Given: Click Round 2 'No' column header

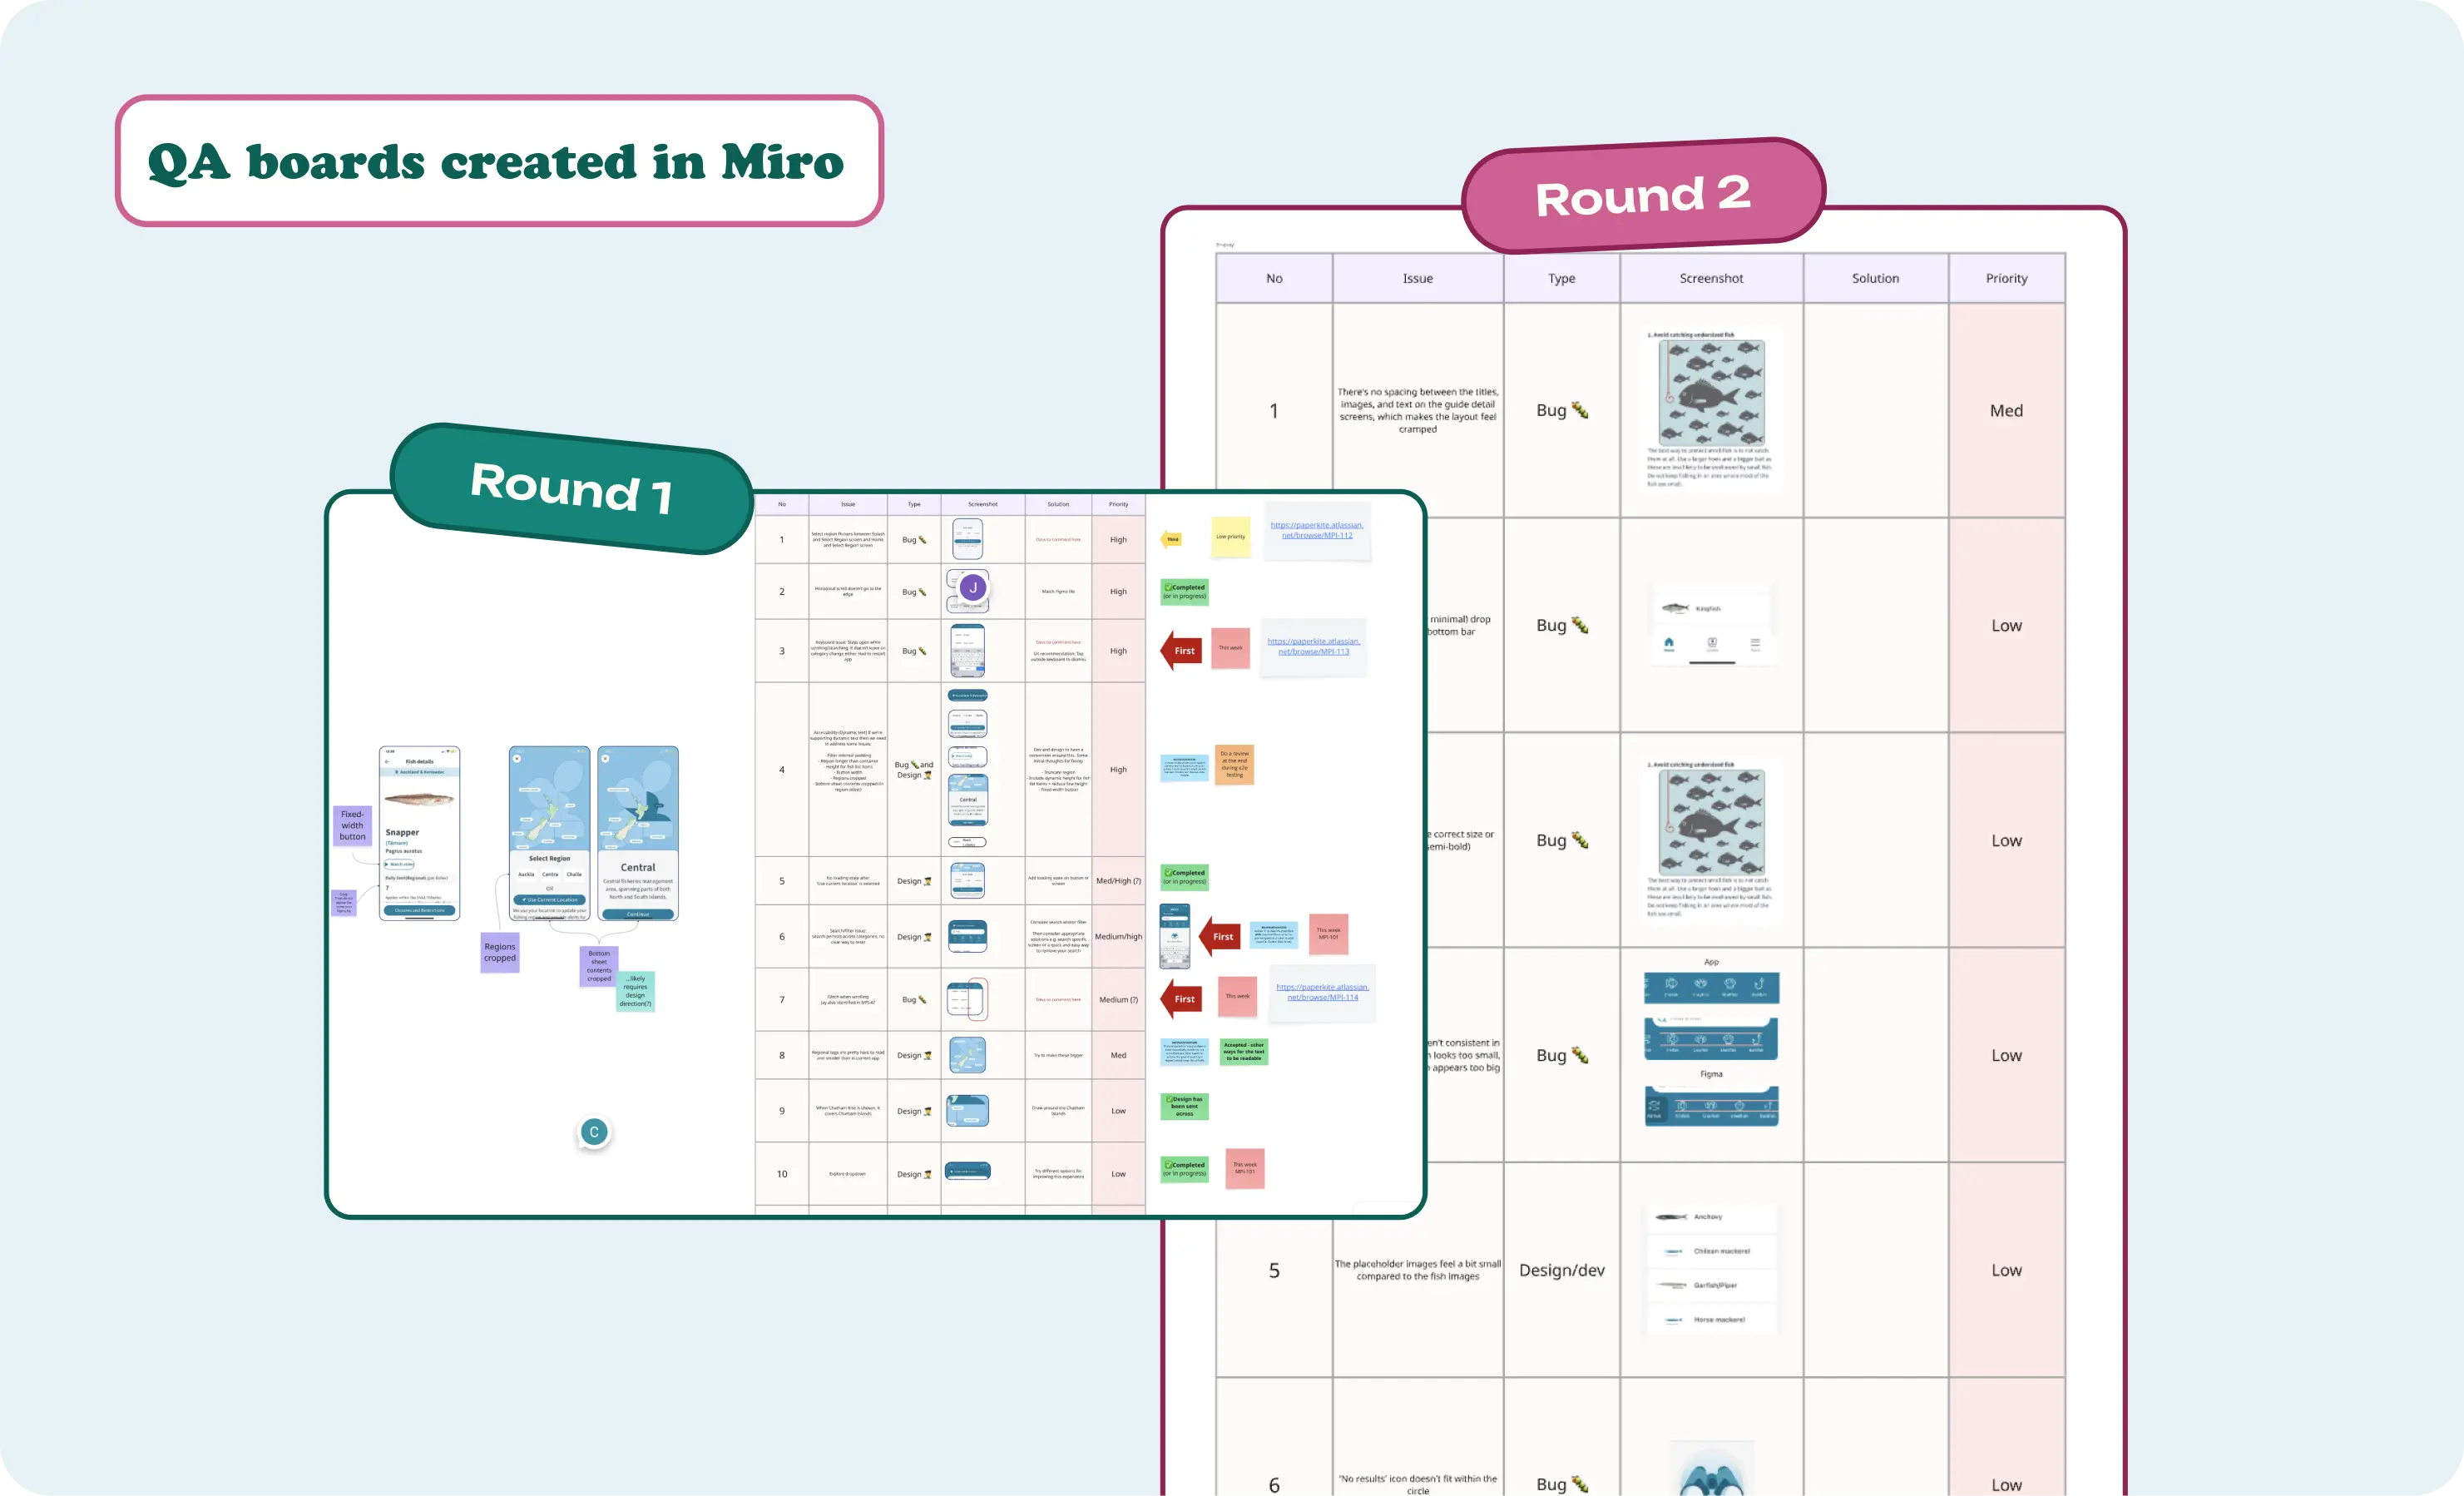Looking at the screenshot, I should point(1274,278).
